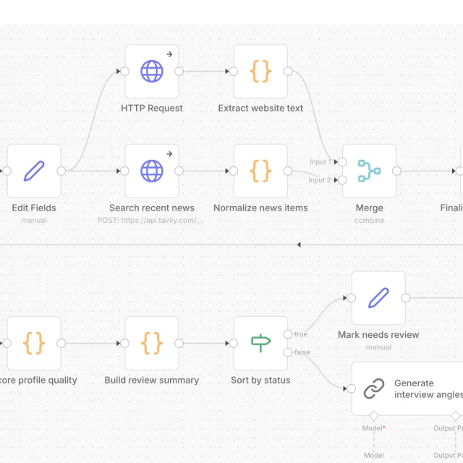Click the input connector of Build review summary
This screenshot has width=463, height=463.
[x=124, y=343]
